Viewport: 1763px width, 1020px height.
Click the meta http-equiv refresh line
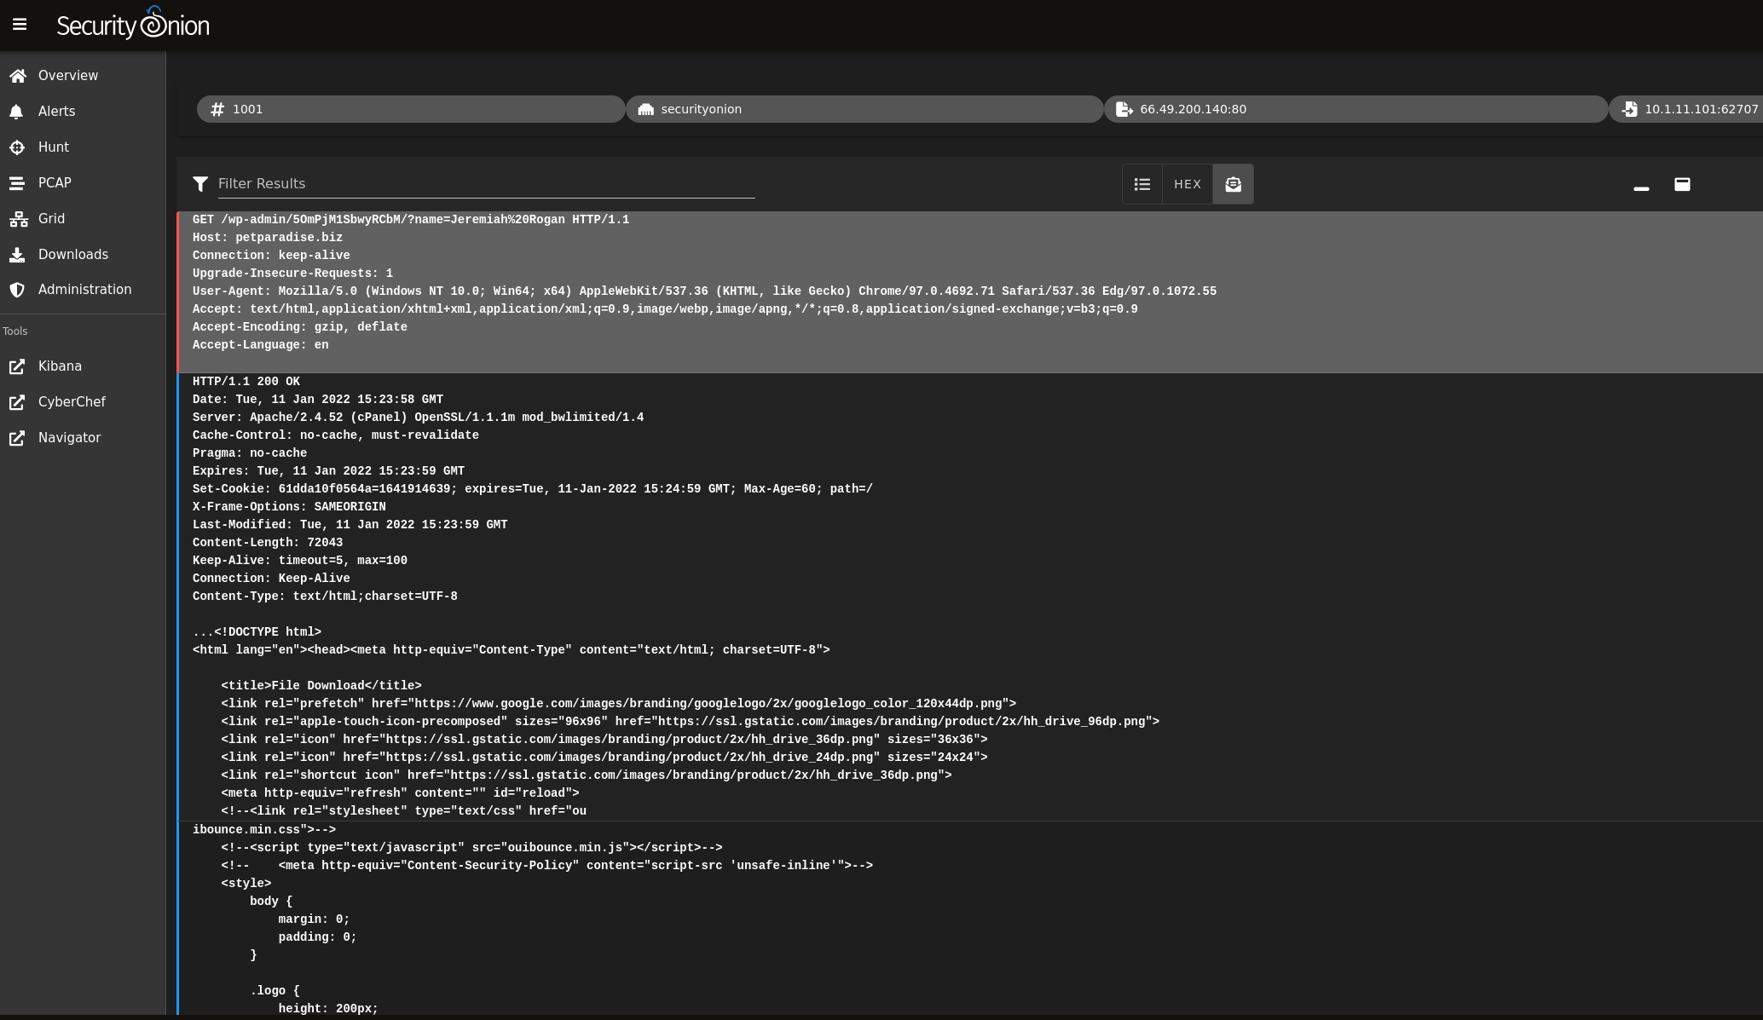pos(401,793)
